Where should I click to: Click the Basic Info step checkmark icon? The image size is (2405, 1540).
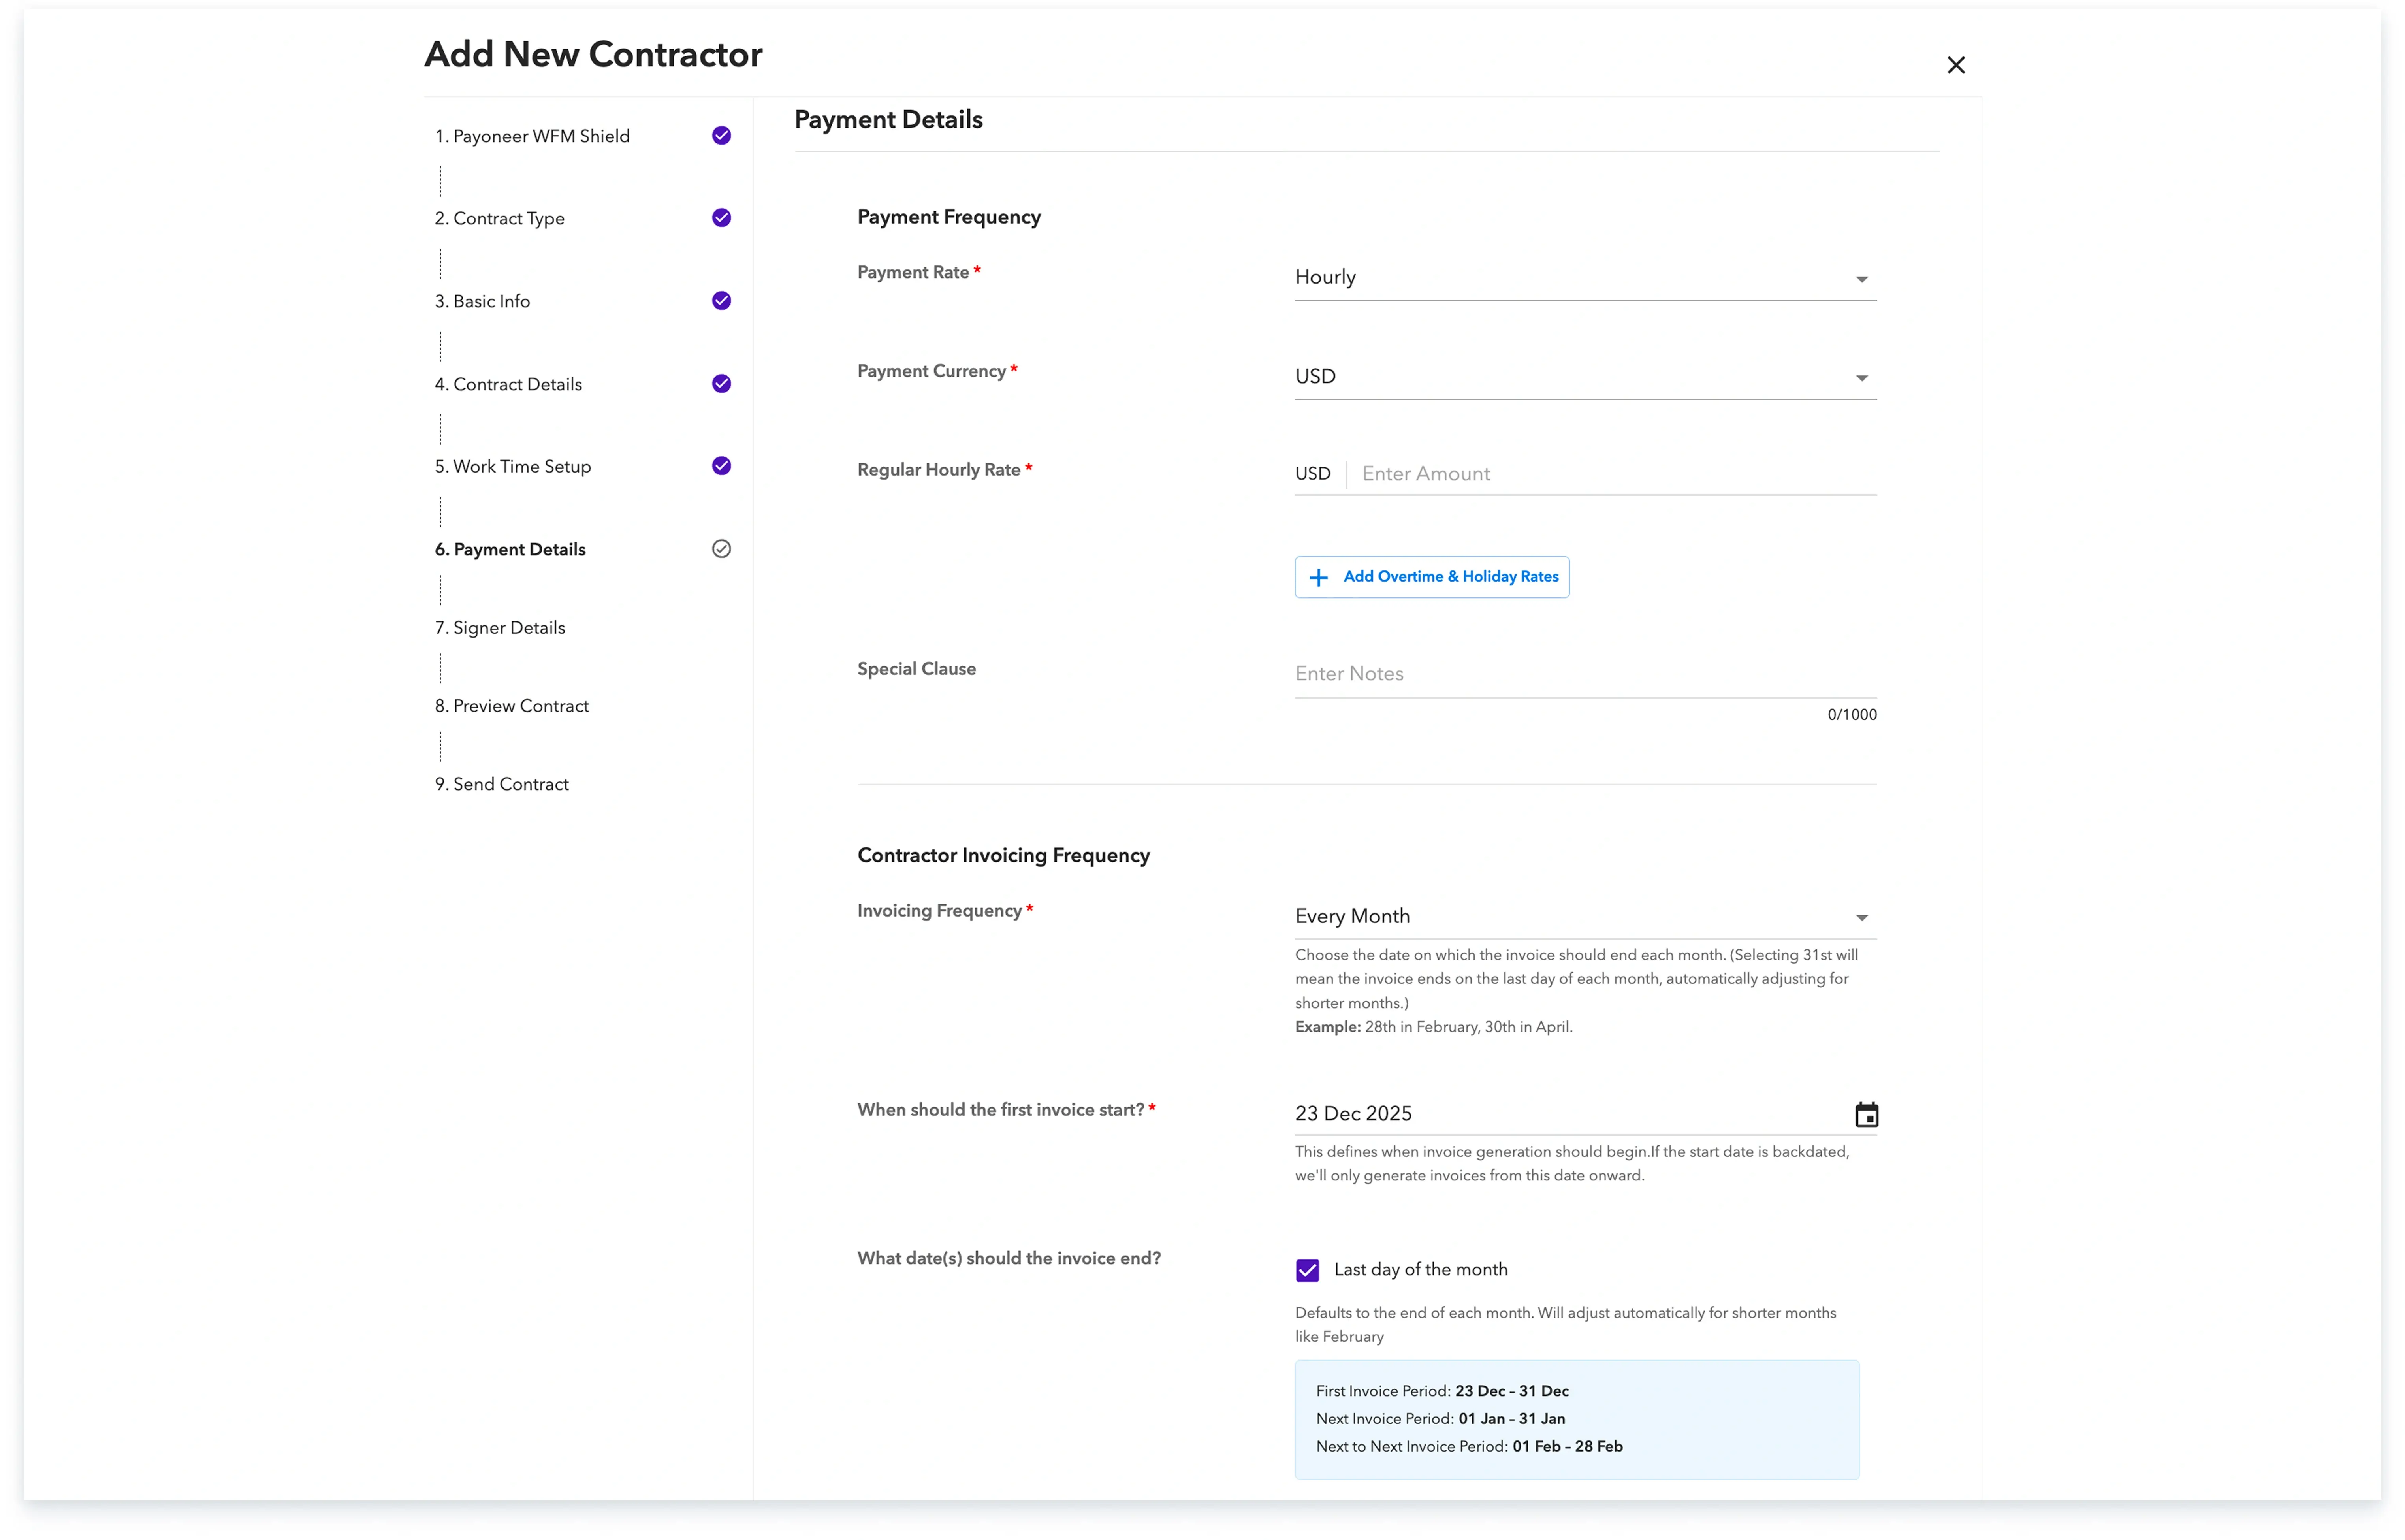pyautogui.click(x=721, y=301)
